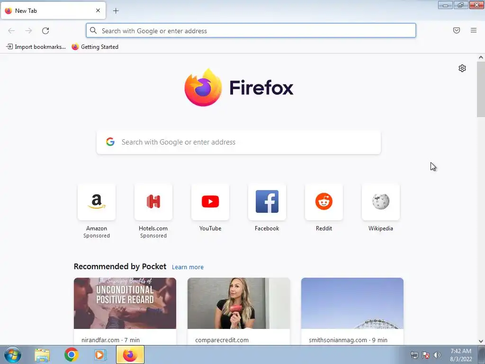Screen dimensions: 485x364
Task: Click the page scrollbar up arrow
Action: [481, 57]
